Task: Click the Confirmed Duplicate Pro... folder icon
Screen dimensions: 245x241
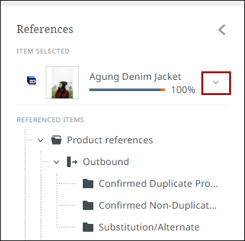Action: [88, 184]
